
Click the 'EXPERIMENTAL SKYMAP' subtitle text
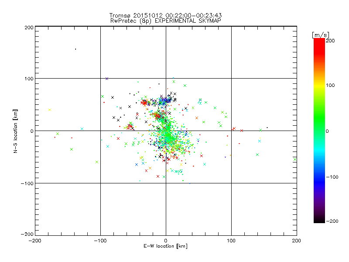[188, 21]
